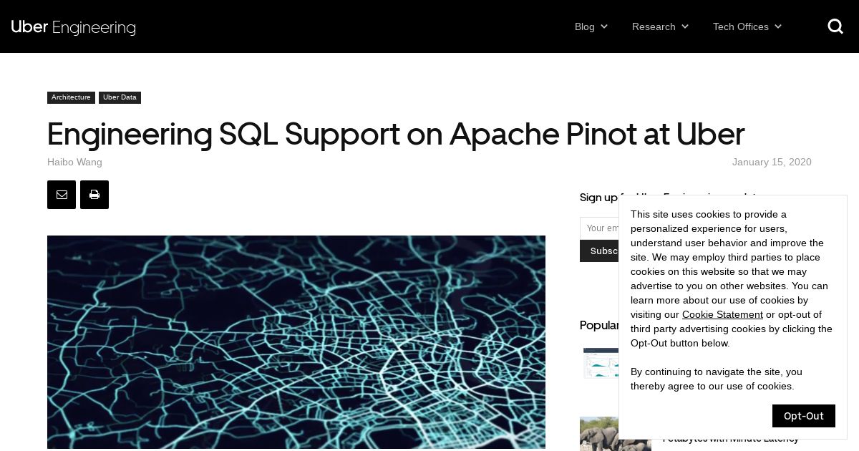
Task: Click the Subscribe button
Action: pos(600,251)
